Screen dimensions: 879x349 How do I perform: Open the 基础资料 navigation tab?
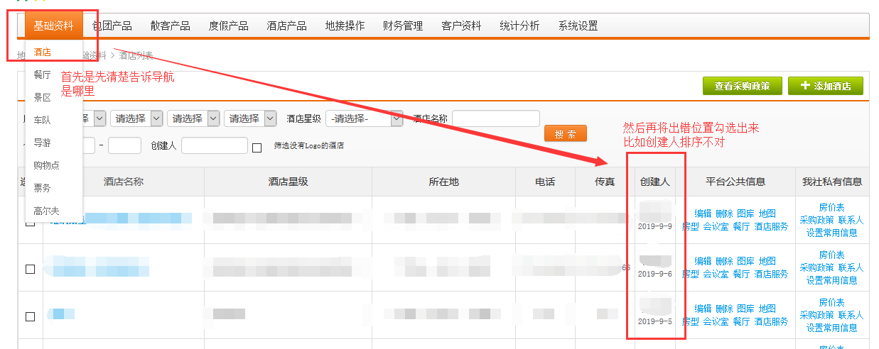pos(53,26)
